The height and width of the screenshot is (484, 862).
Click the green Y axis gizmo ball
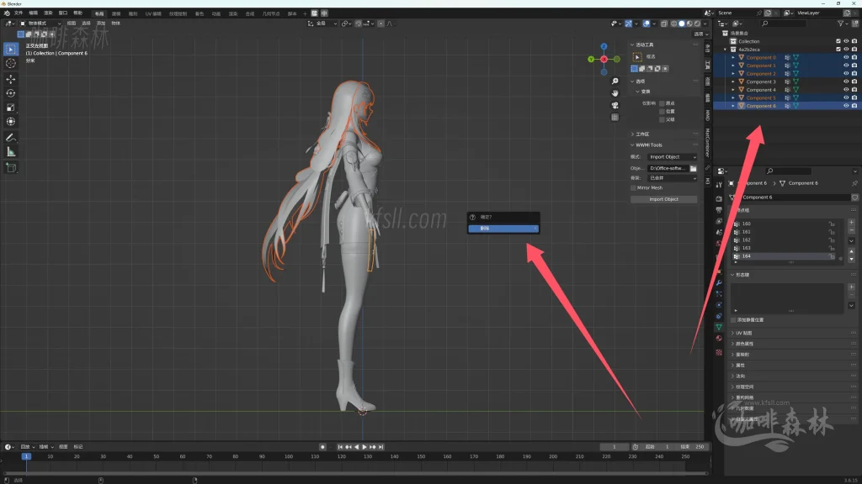591,60
